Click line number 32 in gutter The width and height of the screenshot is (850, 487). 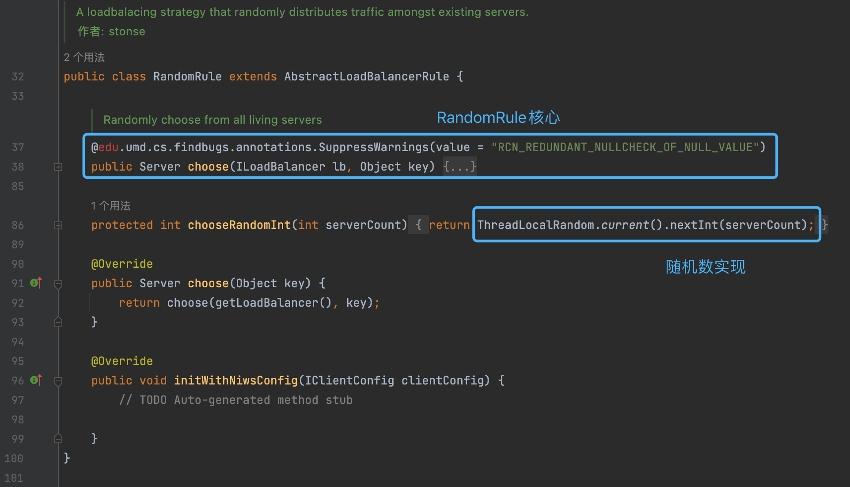pyautogui.click(x=18, y=76)
